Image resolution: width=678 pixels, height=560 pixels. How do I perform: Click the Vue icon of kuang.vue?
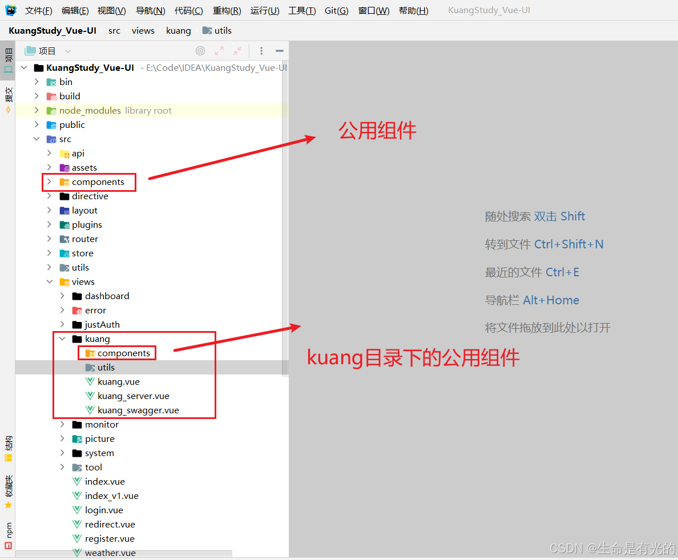pos(90,381)
